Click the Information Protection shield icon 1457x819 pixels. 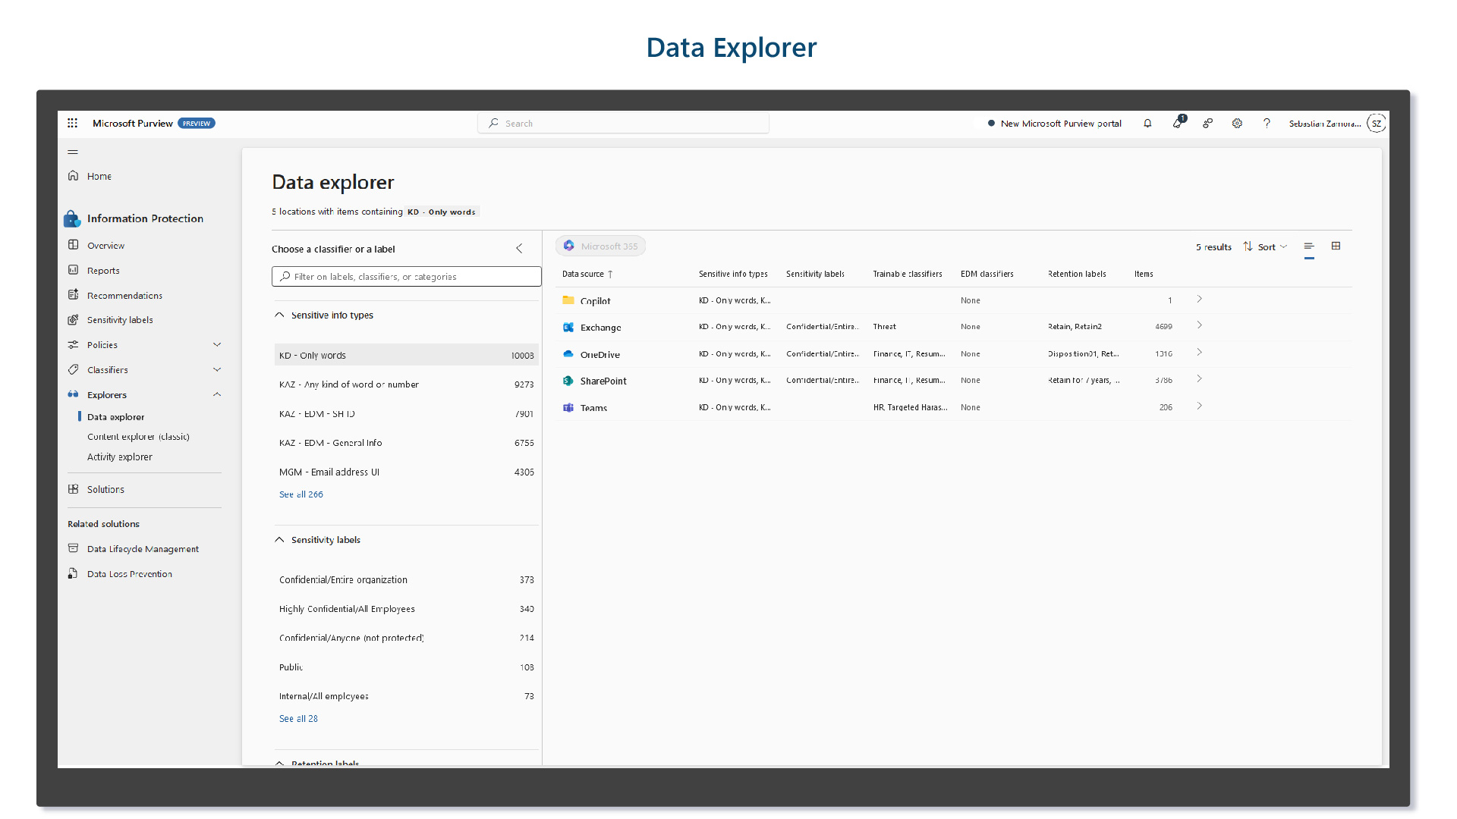(x=73, y=217)
